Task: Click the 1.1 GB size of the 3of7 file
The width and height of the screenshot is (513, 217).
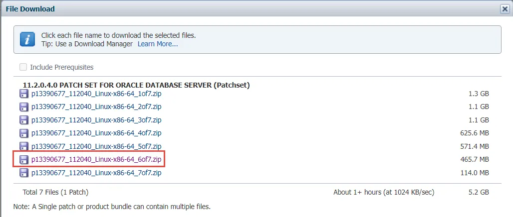Action: [x=479, y=120]
